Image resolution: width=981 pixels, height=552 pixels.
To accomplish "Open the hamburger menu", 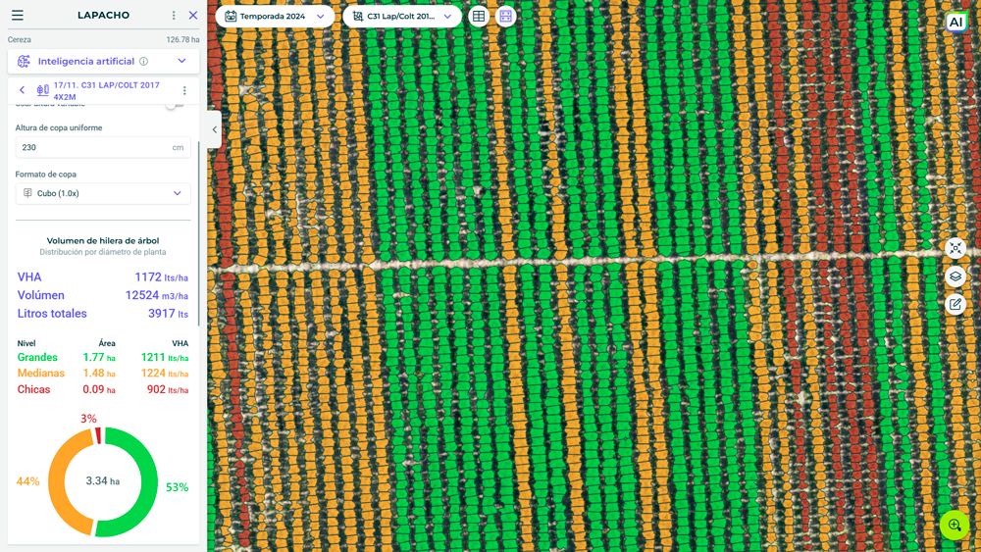I will point(17,16).
